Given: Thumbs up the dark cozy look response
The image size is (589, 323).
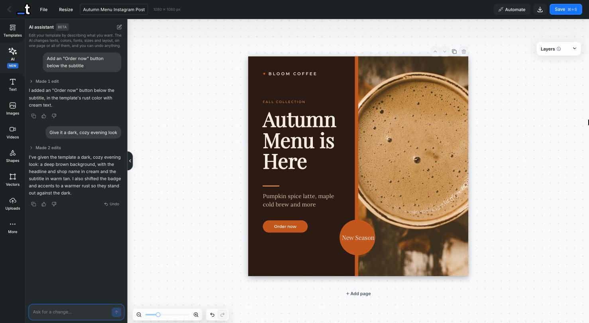Looking at the screenshot, I should pos(44,204).
